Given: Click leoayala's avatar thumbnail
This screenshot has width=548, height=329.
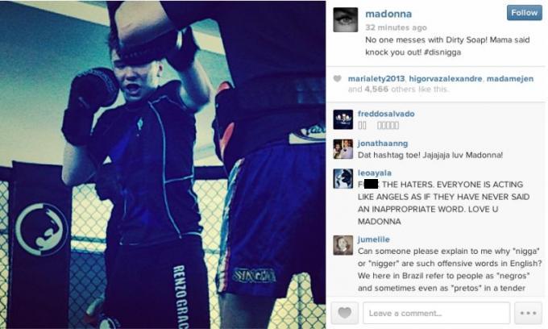Looking at the screenshot, I should point(342,179).
